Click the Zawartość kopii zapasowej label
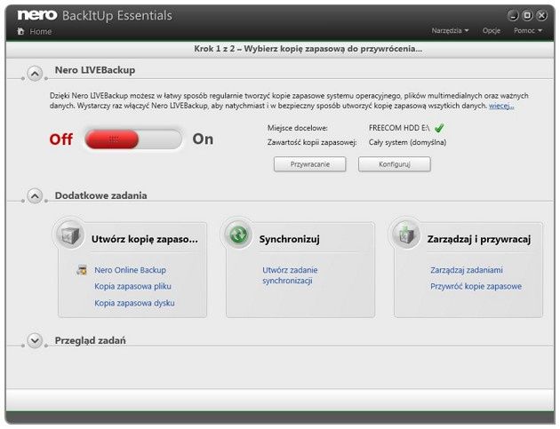Screen dimensions: 560x429 (x=312, y=142)
